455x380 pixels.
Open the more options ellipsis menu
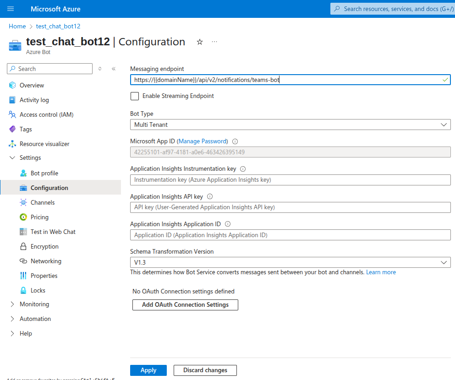(x=214, y=42)
